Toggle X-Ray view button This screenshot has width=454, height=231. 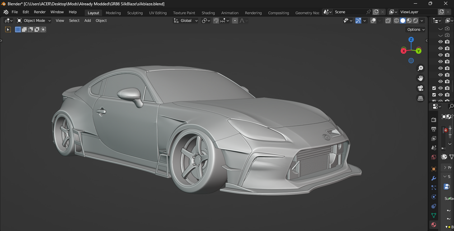coord(388,21)
